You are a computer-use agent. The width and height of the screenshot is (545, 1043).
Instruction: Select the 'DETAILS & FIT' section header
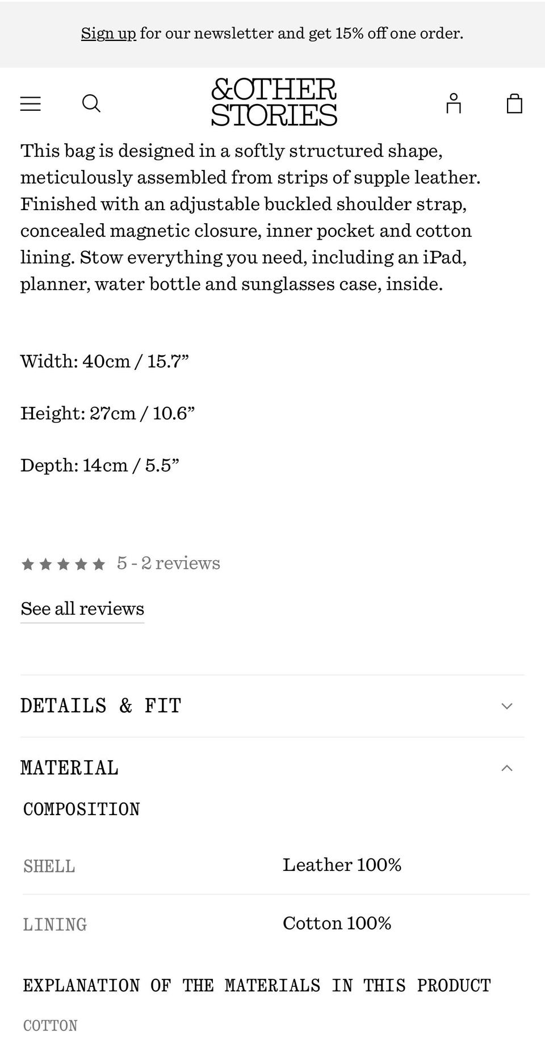coord(101,706)
